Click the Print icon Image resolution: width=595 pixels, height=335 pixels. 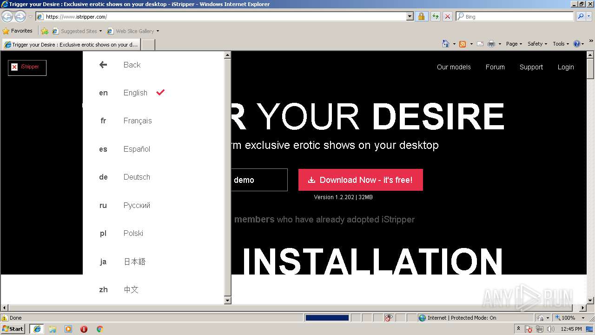[x=491, y=44]
